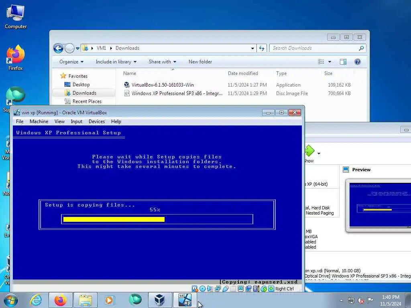Click keyboard capture indicator beside Right Ctrl
Viewport: 411px width, 308px height.
271,289
